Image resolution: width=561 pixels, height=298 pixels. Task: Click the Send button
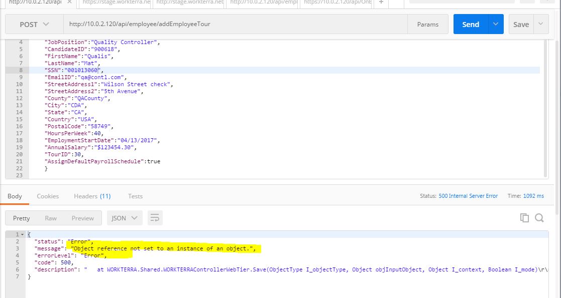click(470, 24)
